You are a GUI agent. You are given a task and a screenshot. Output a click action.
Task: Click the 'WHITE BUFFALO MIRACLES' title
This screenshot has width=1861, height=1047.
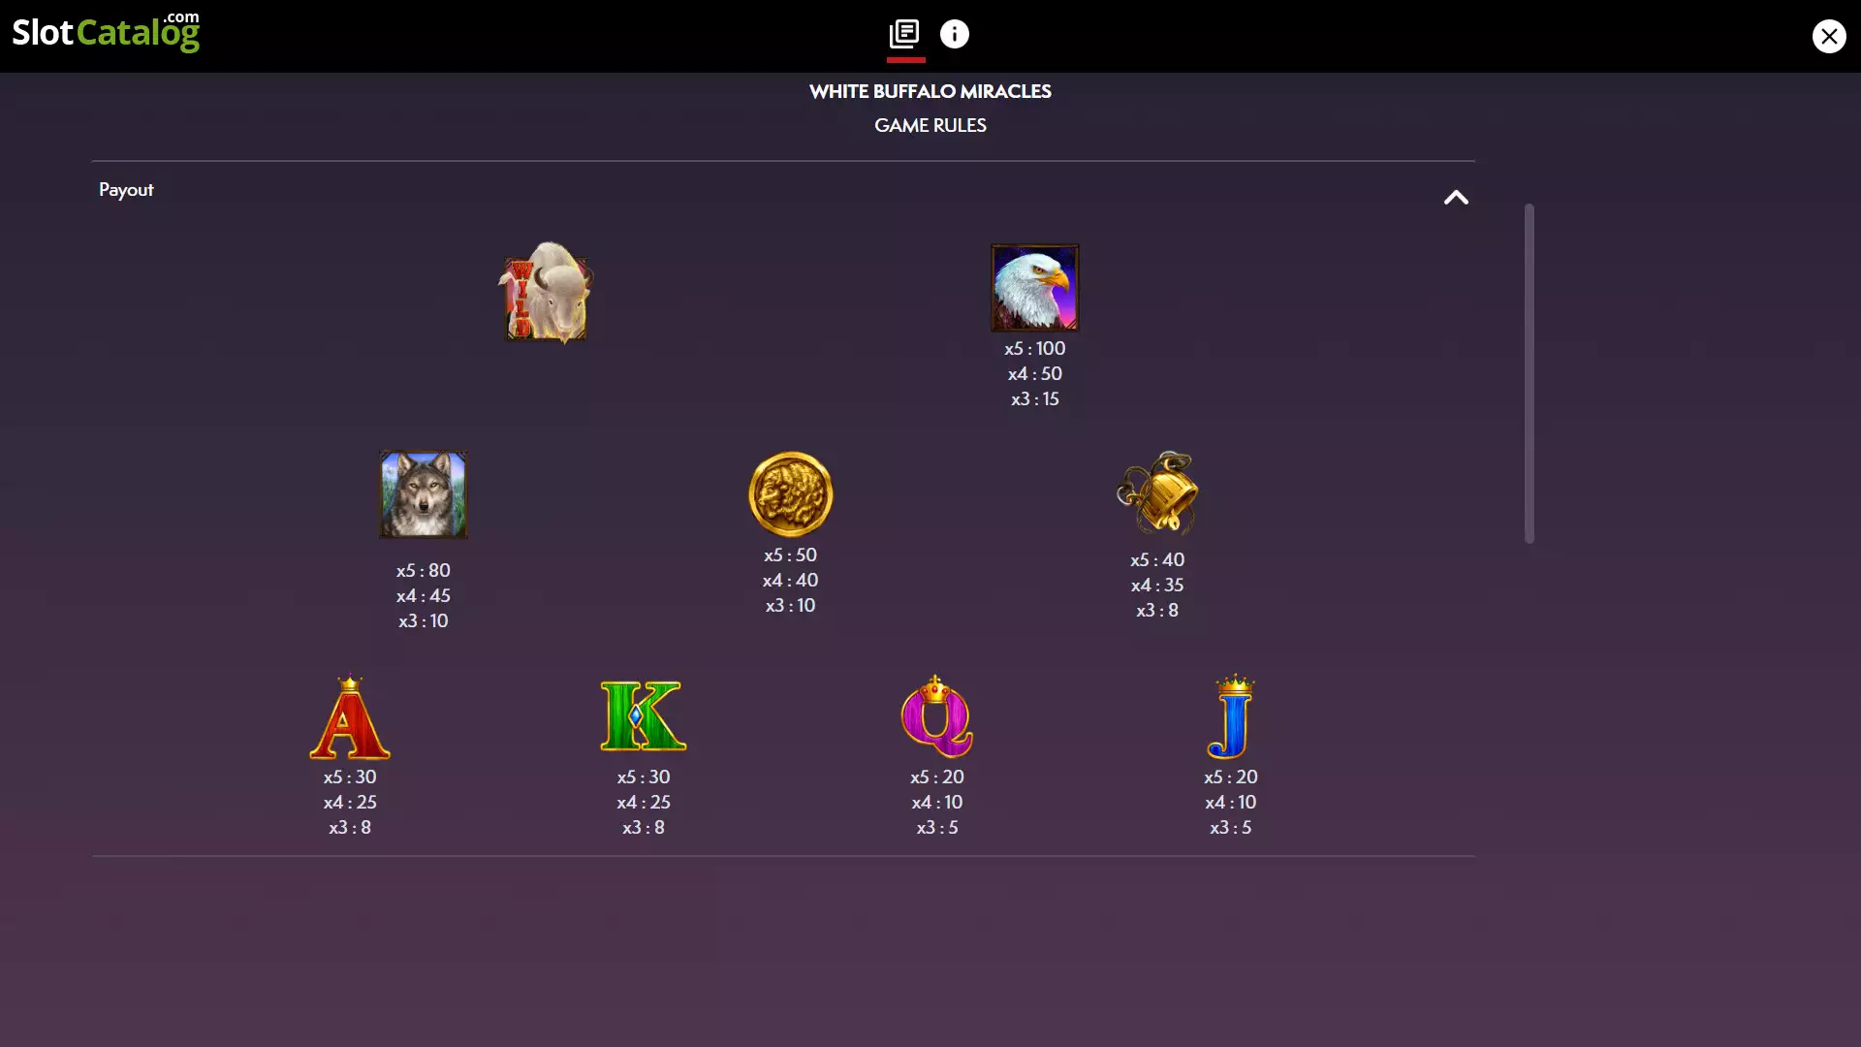click(x=930, y=91)
